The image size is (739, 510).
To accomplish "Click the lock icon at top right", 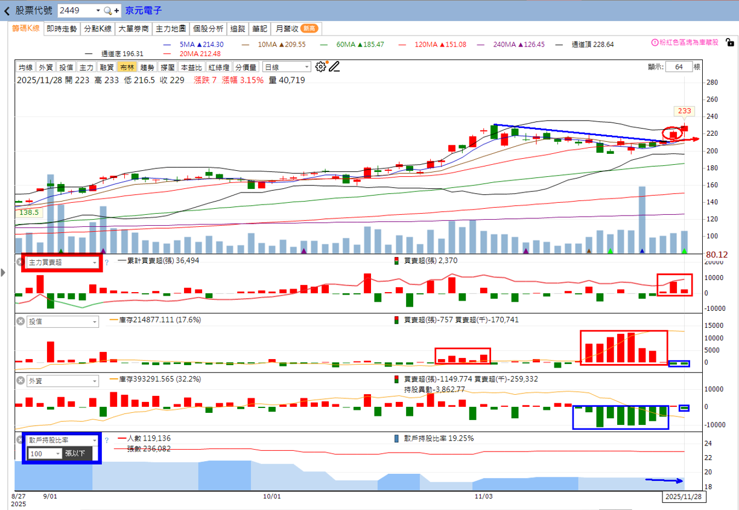I will coord(730,43).
